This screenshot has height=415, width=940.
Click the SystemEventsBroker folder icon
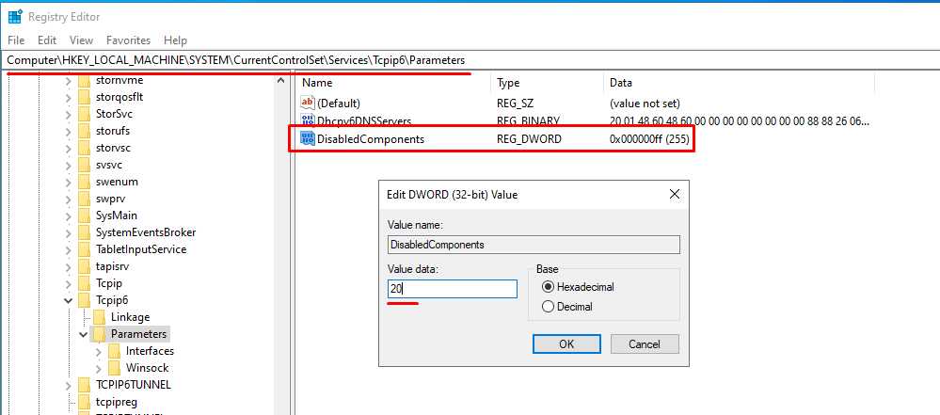click(x=83, y=232)
